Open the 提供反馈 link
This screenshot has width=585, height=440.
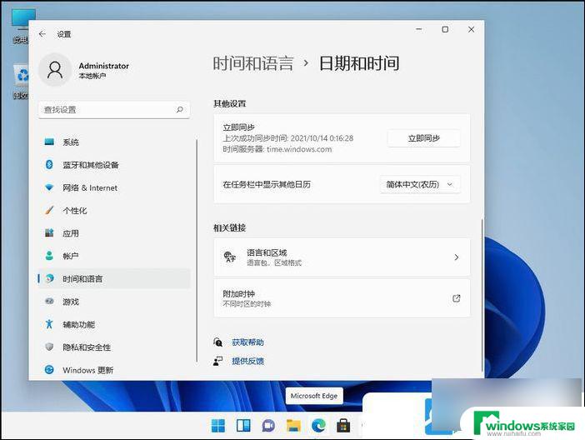click(247, 361)
